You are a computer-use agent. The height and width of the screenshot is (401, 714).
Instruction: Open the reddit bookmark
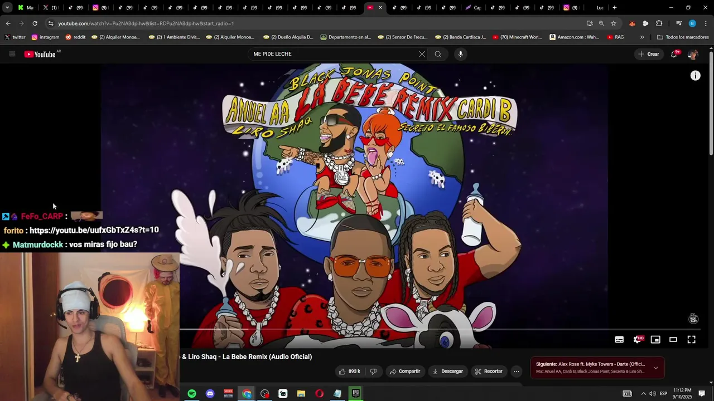(x=75, y=37)
